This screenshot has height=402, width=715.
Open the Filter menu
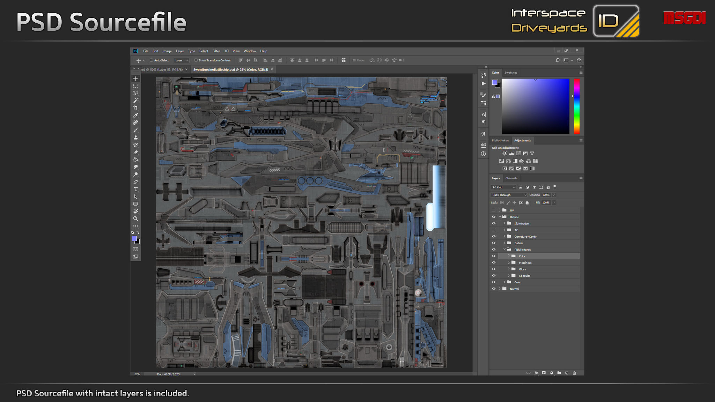[216, 51]
